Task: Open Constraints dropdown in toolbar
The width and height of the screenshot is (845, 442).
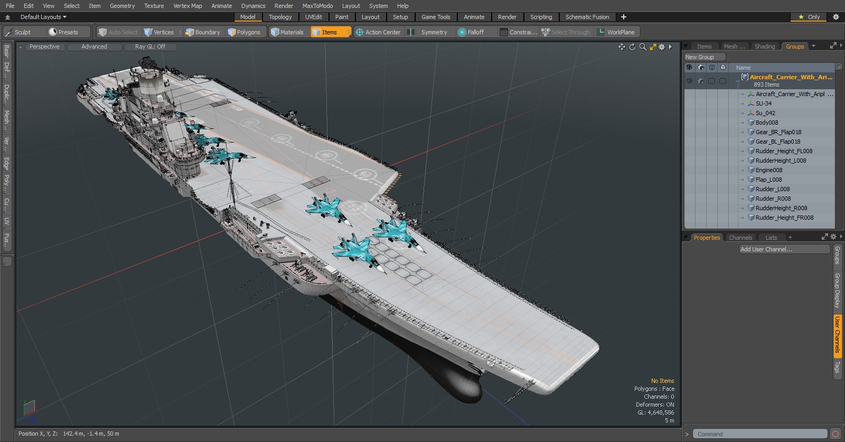Action: pyautogui.click(x=518, y=32)
